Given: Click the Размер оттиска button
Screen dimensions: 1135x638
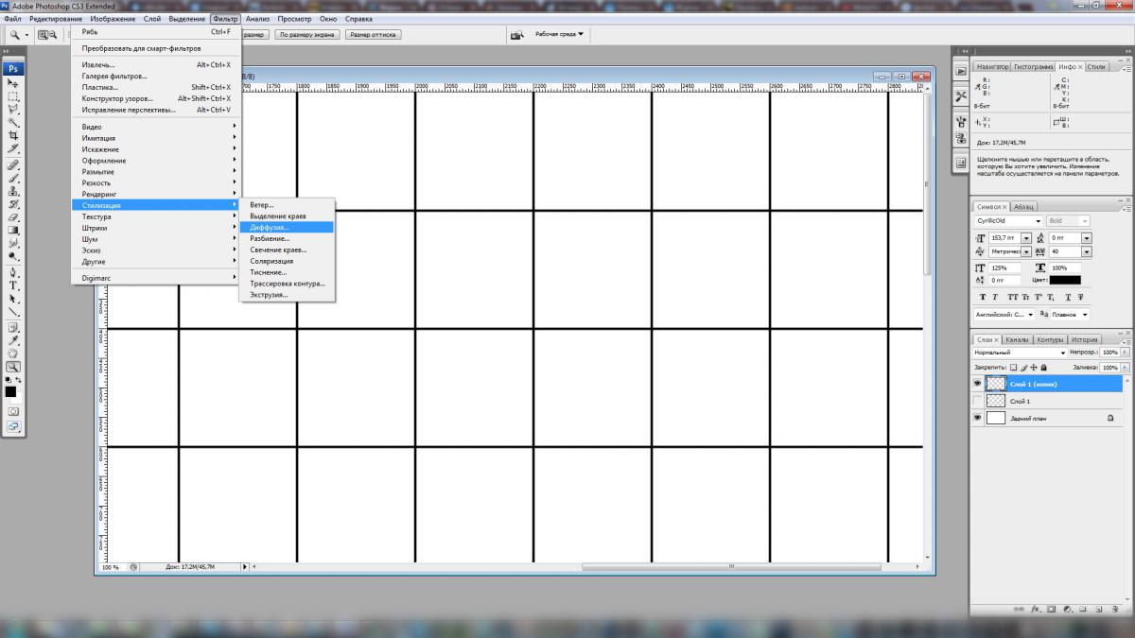Looking at the screenshot, I should point(374,35).
